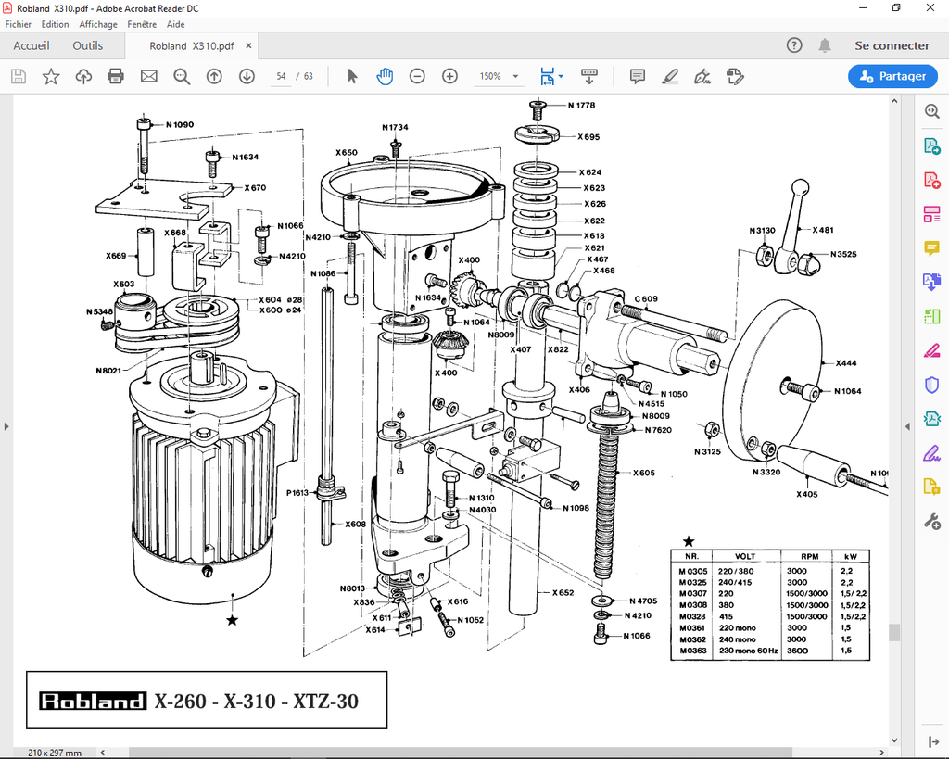Open the Find text magnifier tool
This screenshot has height=759, width=949.
[182, 76]
